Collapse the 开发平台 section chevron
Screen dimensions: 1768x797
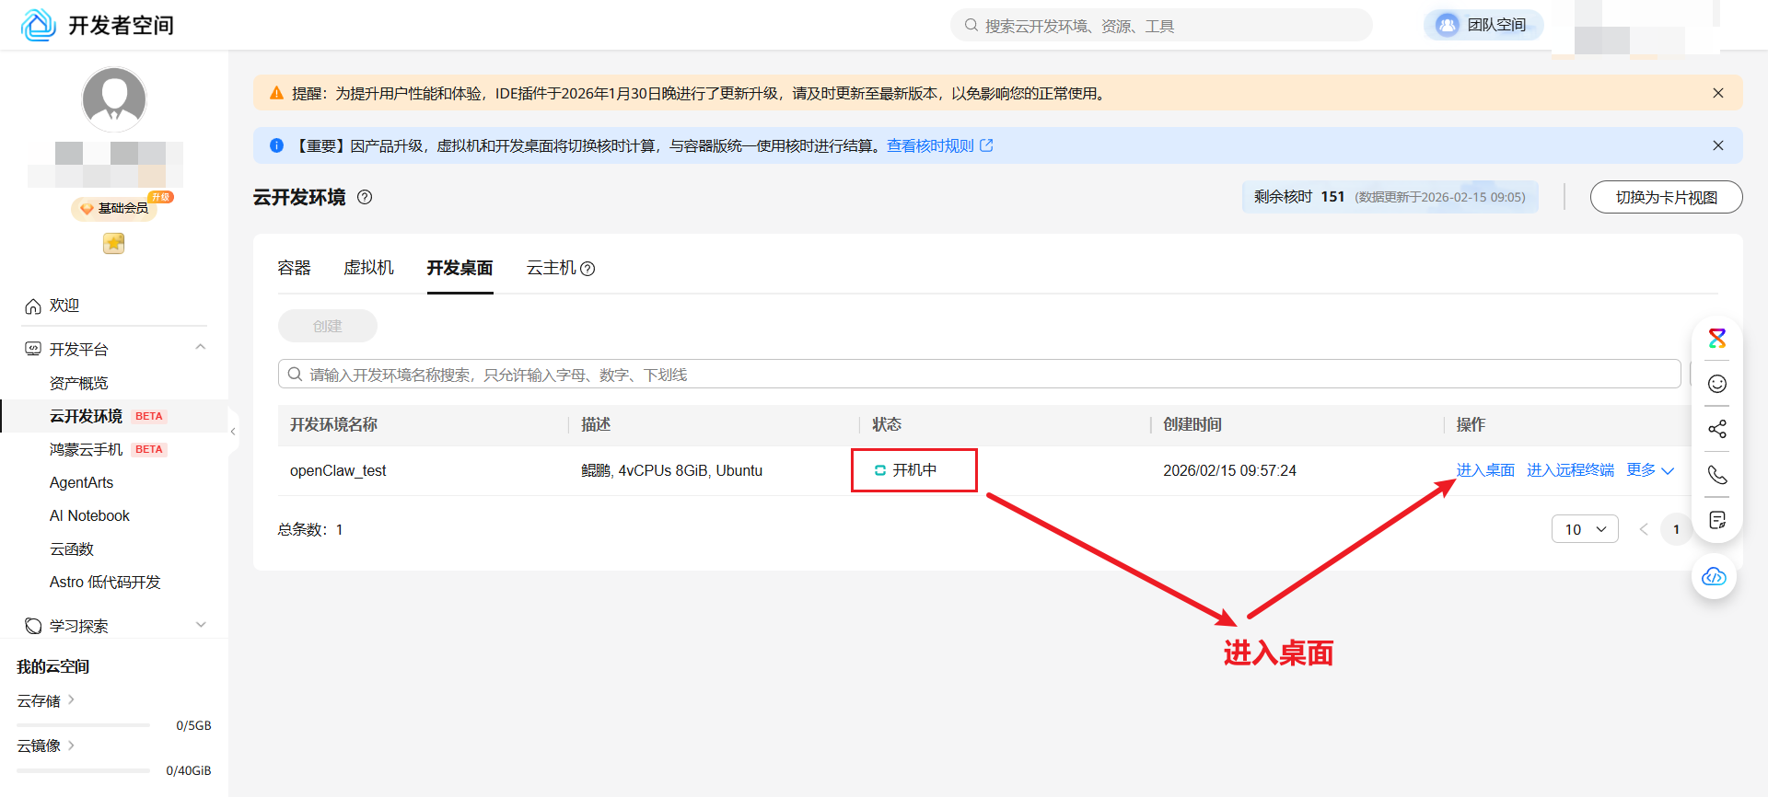201,347
